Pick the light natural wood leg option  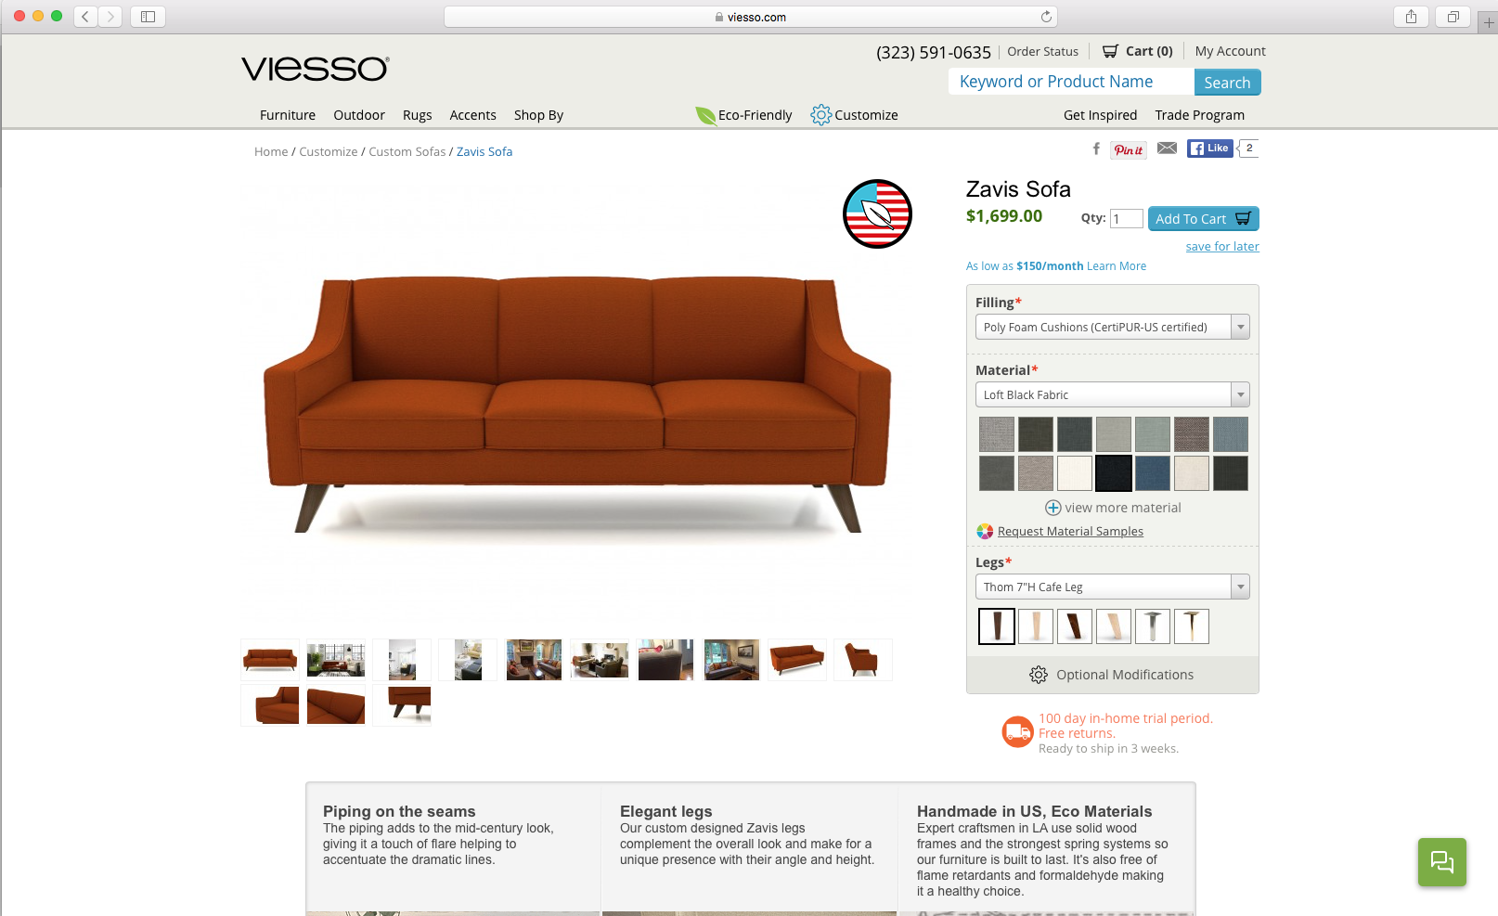1036,626
